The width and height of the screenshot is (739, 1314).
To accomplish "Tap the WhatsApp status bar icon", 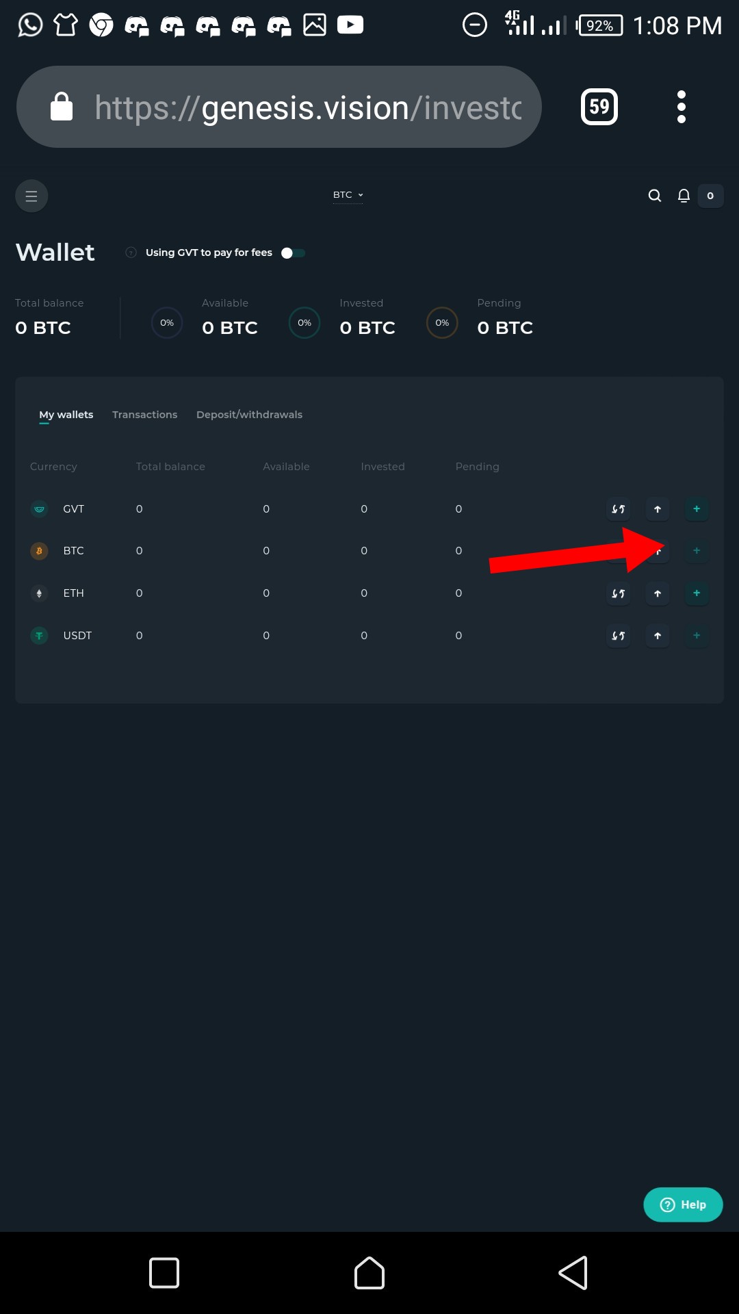I will tap(30, 25).
